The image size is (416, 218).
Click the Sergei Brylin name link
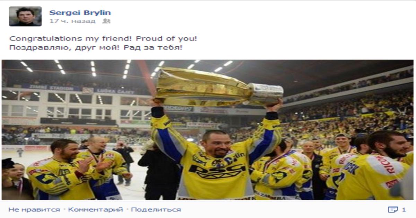80,13
